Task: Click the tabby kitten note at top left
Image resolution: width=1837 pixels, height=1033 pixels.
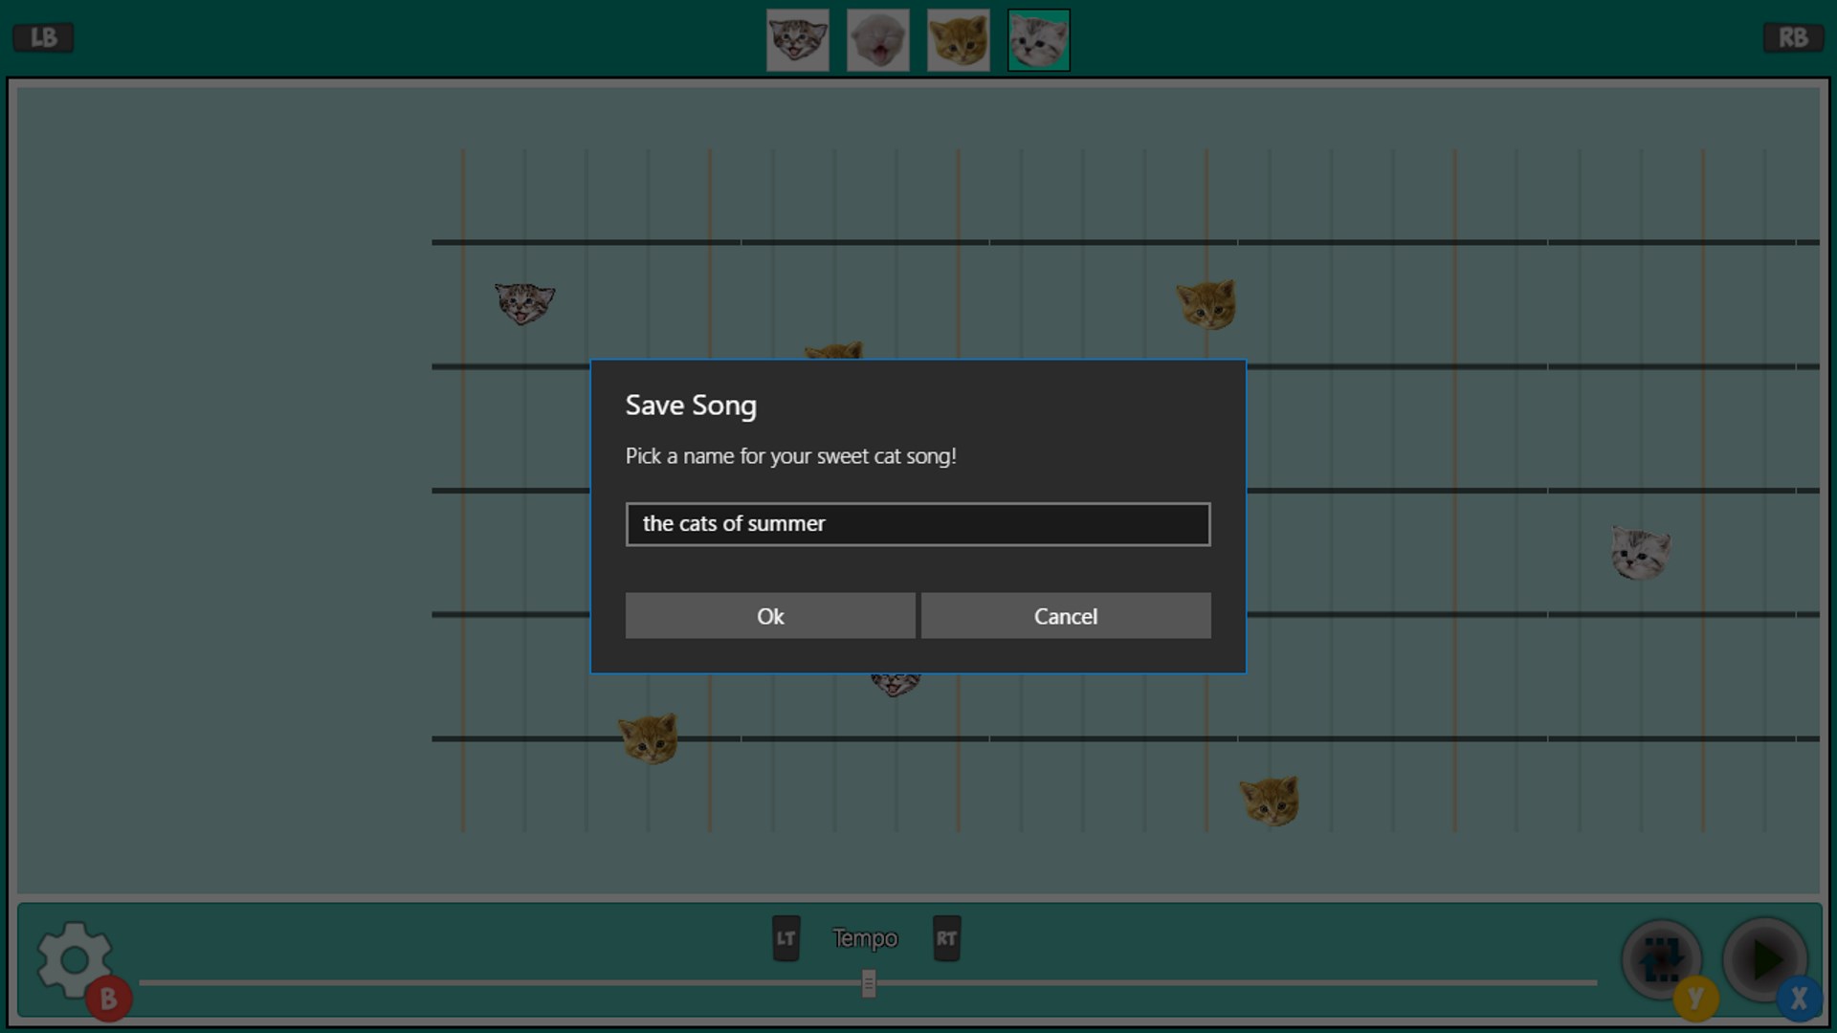Action: (x=524, y=303)
